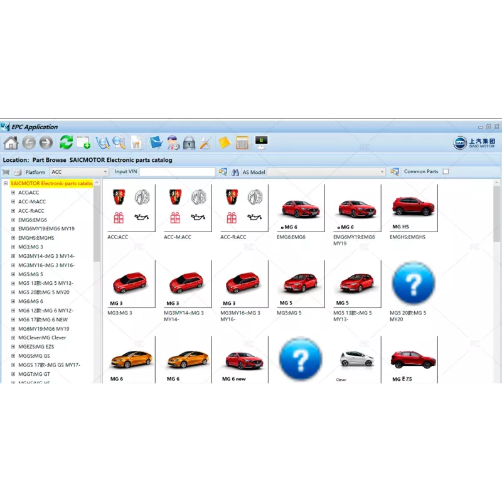
Task: Expand the MG3:MG 3 tree node
Action: pos(13,247)
